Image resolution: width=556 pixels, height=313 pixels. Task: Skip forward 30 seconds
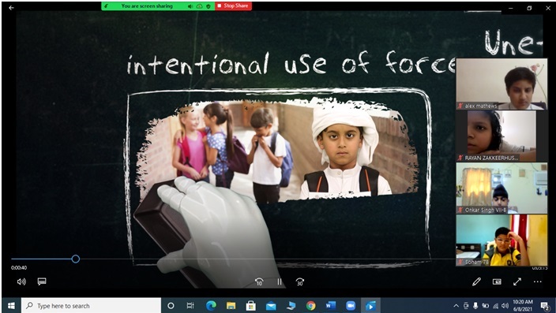click(299, 281)
